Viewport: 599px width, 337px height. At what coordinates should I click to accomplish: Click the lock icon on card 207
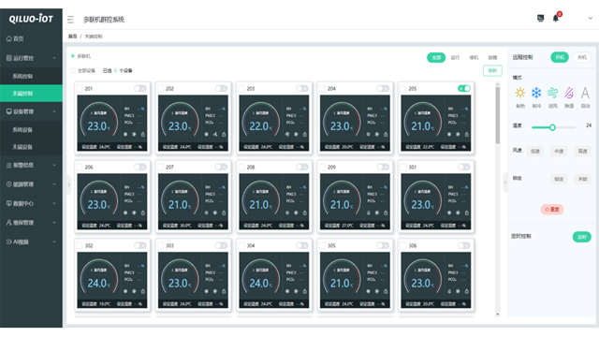[x=224, y=212]
